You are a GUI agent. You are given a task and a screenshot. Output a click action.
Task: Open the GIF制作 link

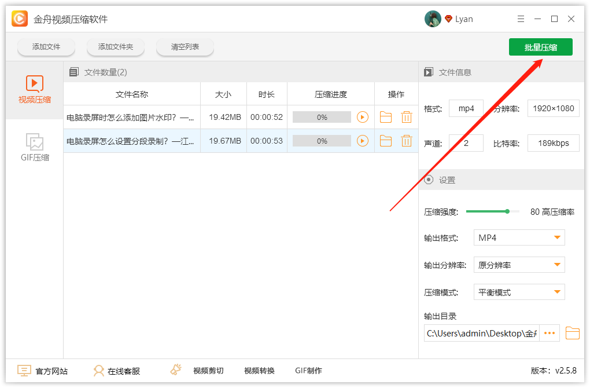pos(308,371)
